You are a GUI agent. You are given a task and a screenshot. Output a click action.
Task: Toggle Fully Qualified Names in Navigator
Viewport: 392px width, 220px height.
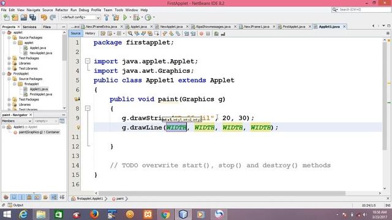point(45,197)
